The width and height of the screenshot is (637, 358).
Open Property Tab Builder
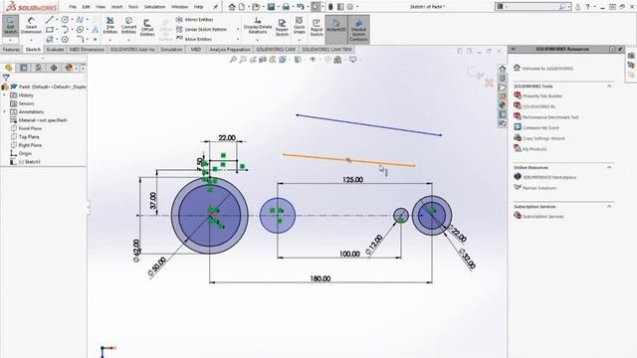(x=542, y=95)
